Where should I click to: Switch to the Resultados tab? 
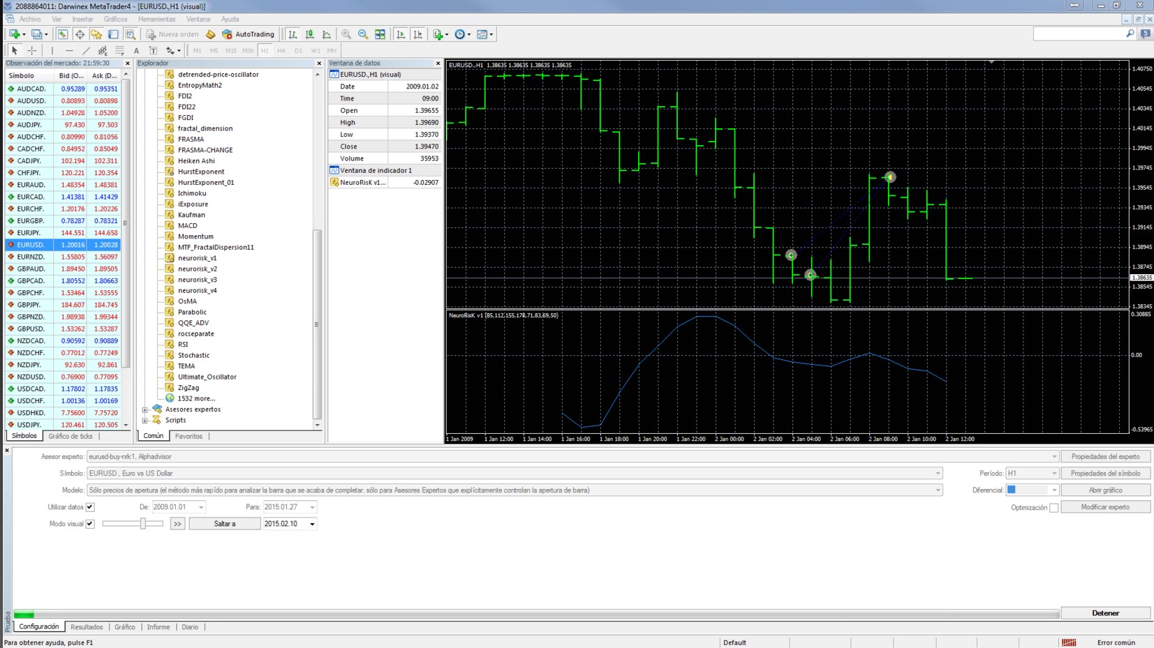87,627
